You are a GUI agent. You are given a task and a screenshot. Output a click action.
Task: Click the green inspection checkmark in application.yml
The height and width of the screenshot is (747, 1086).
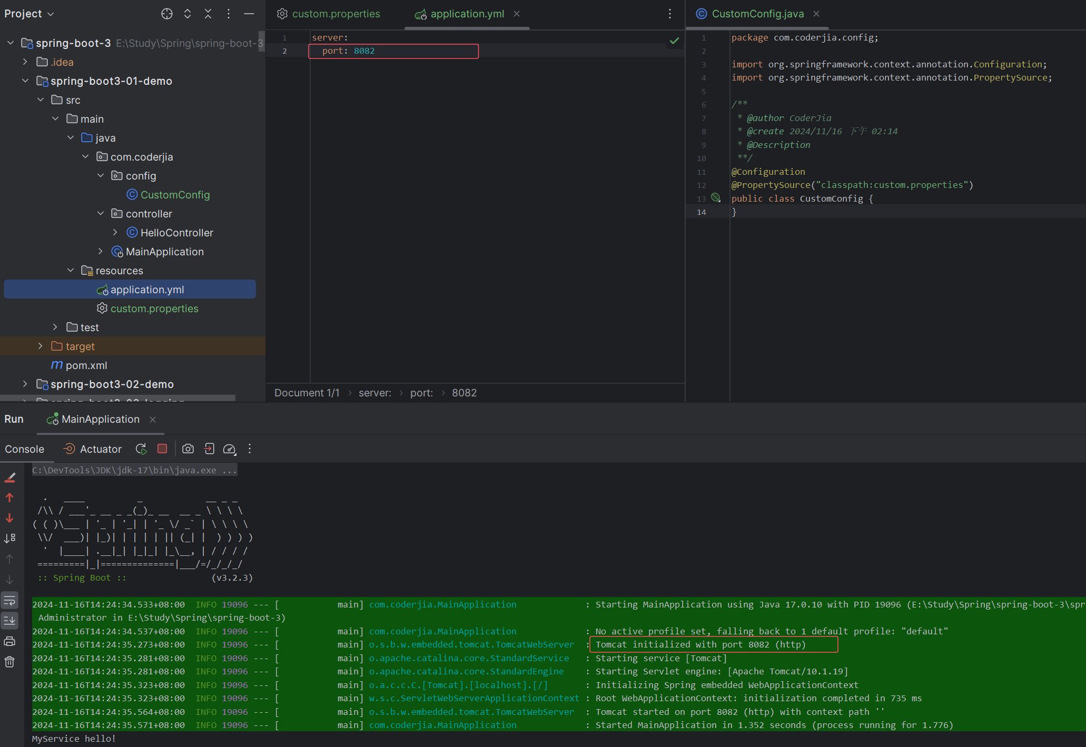tap(674, 41)
